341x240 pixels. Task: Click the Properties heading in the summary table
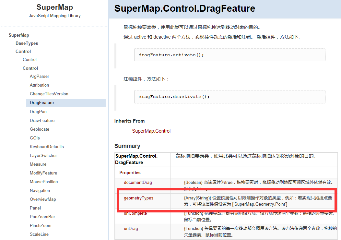tap(130, 173)
